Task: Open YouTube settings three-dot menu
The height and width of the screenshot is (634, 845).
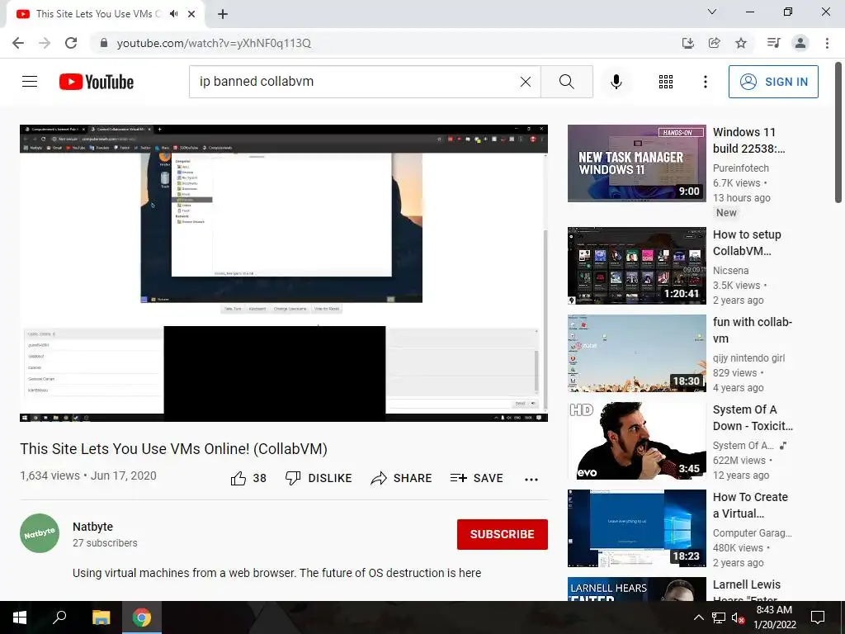Action: (705, 82)
